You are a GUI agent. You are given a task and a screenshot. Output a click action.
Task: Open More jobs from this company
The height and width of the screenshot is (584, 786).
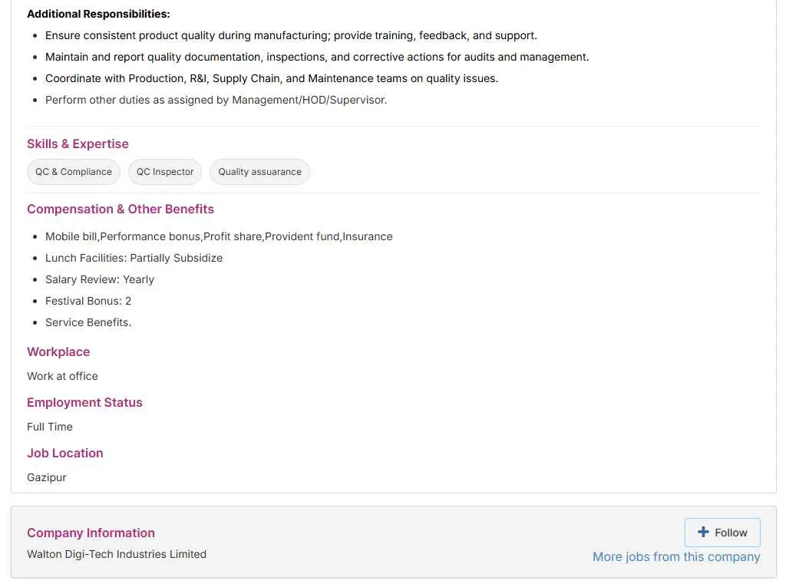[676, 557]
